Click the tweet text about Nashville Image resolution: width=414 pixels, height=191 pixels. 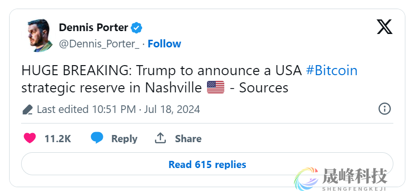point(189,79)
